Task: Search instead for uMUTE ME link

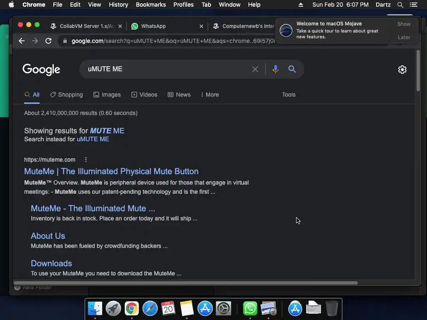Action: (x=93, y=139)
